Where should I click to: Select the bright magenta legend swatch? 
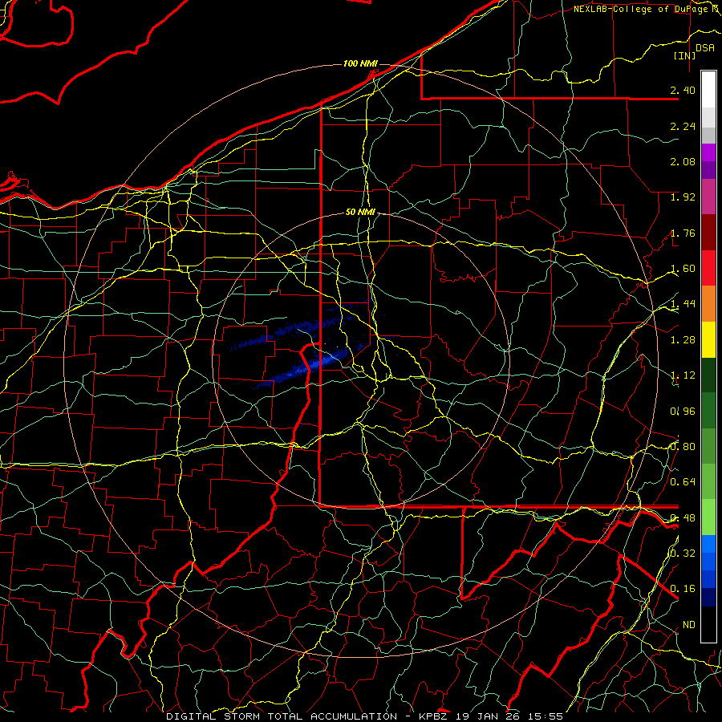(708, 152)
